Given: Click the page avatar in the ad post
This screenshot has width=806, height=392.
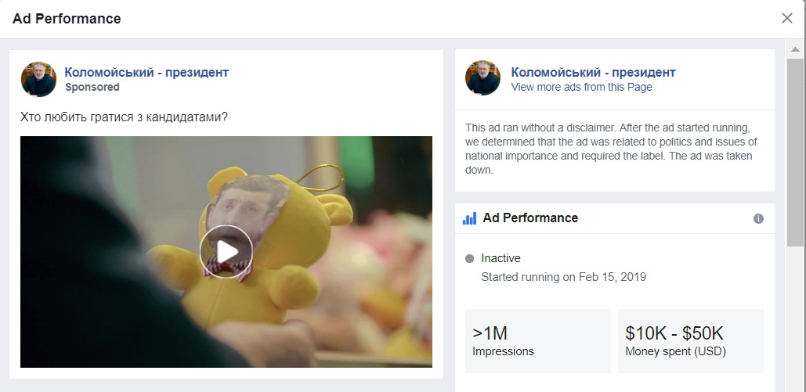Looking at the screenshot, I should point(38,79).
